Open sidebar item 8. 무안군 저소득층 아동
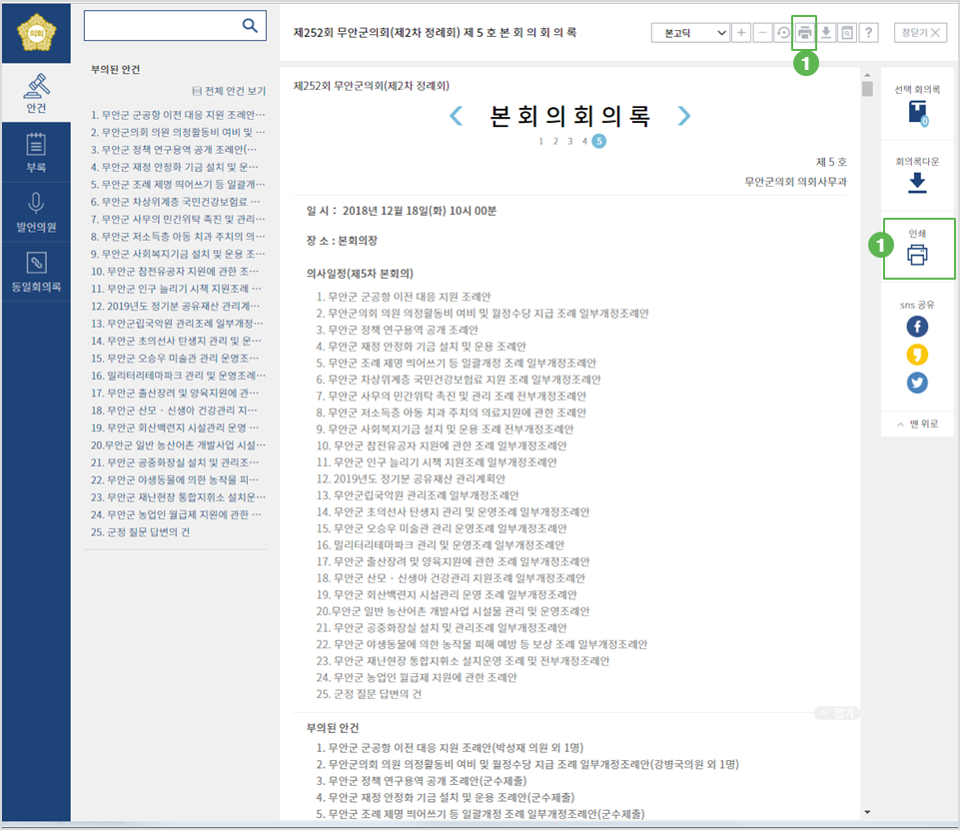The width and height of the screenshot is (960, 830). [x=178, y=237]
